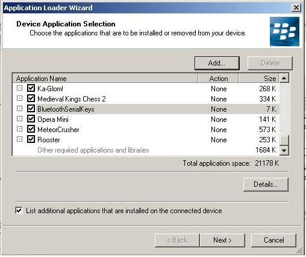The height and width of the screenshot is (257, 306).
Task: Select the Opera Mini row name
Action: 53,119
